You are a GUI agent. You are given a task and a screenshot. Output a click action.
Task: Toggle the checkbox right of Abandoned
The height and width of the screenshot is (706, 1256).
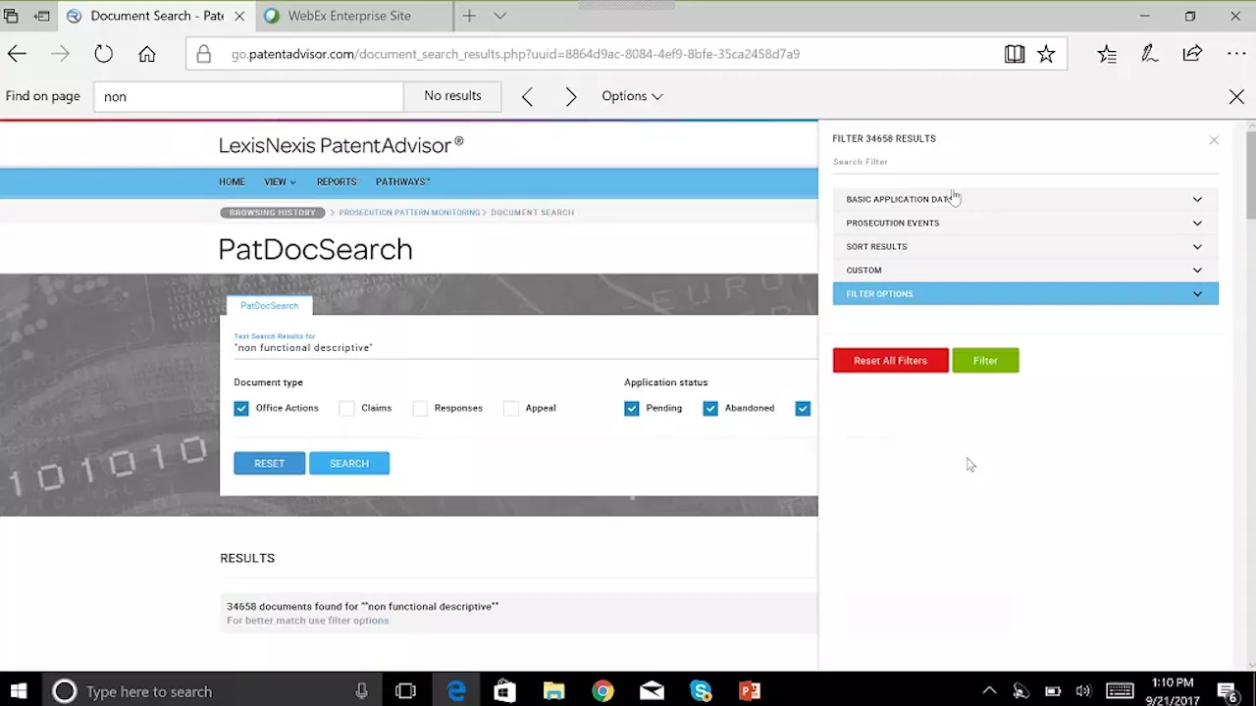pyautogui.click(x=803, y=408)
